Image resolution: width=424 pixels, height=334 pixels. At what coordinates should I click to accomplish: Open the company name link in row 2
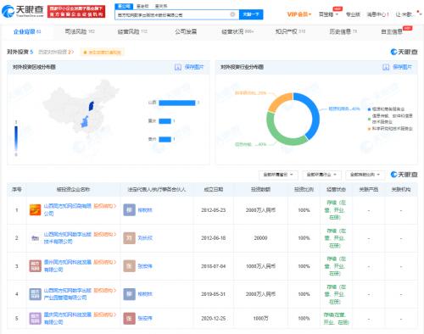68,238
